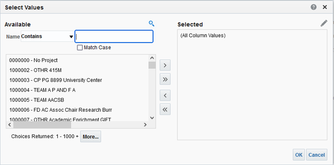Click the list's vertical scrollbar down arrow
The height and width of the screenshot is (165, 334).
click(152, 118)
